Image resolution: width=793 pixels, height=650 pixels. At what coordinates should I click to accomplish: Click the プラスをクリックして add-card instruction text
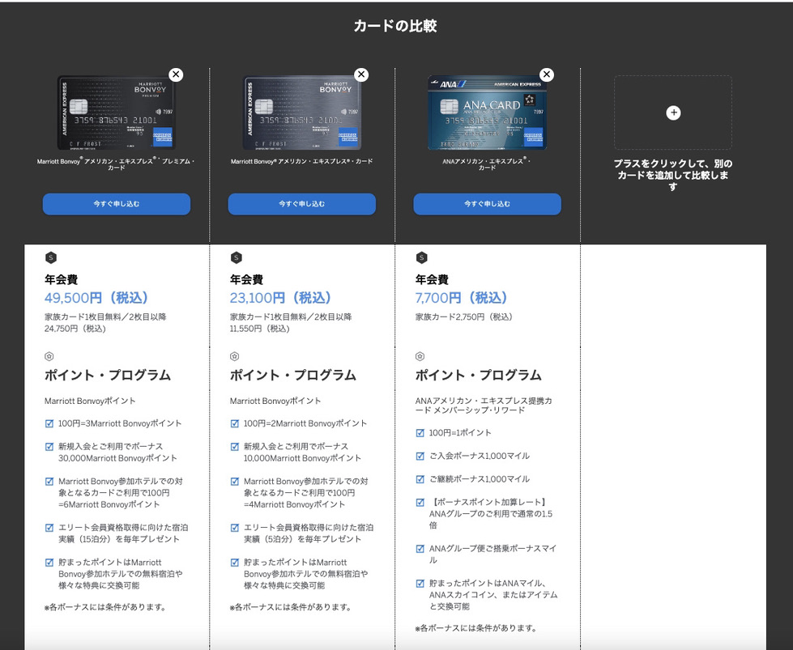click(x=672, y=175)
